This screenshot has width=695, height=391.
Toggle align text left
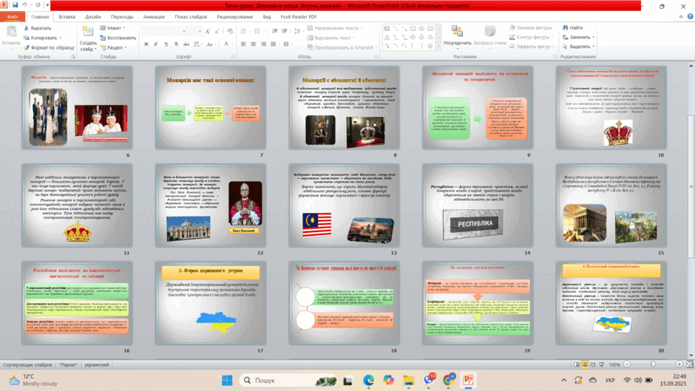pos(243,44)
